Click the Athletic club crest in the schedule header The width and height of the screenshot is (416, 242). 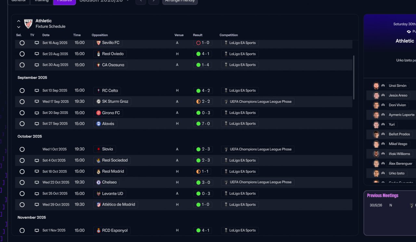pos(28,24)
